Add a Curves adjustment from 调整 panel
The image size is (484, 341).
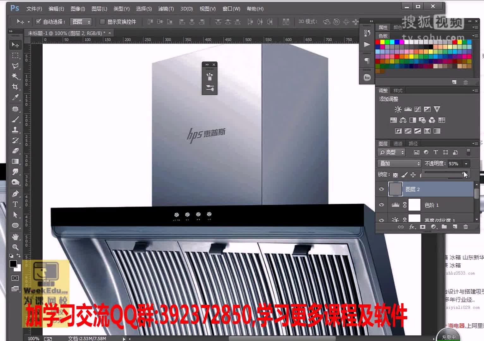tap(418, 109)
